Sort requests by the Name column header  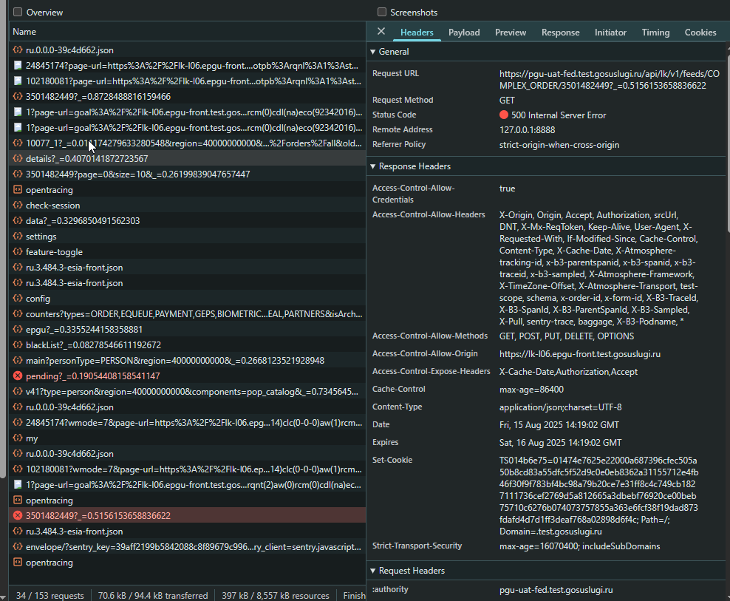coord(187,32)
